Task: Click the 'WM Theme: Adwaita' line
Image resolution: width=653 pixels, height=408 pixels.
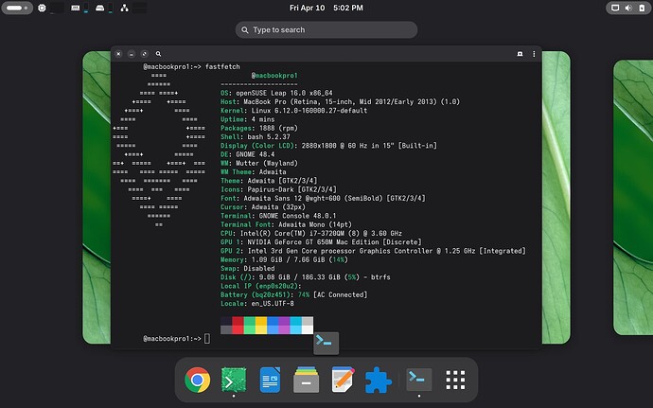Action: (x=254, y=171)
